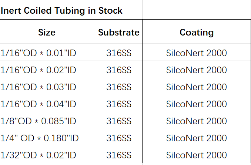The width and height of the screenshot is (251, 165).
Task: Select SilcoNert 2000 in the 1/4" OD row
Action: (x=196, y=138)
